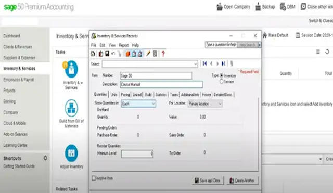Click the Inventory & Services task icon

point(71,69)
